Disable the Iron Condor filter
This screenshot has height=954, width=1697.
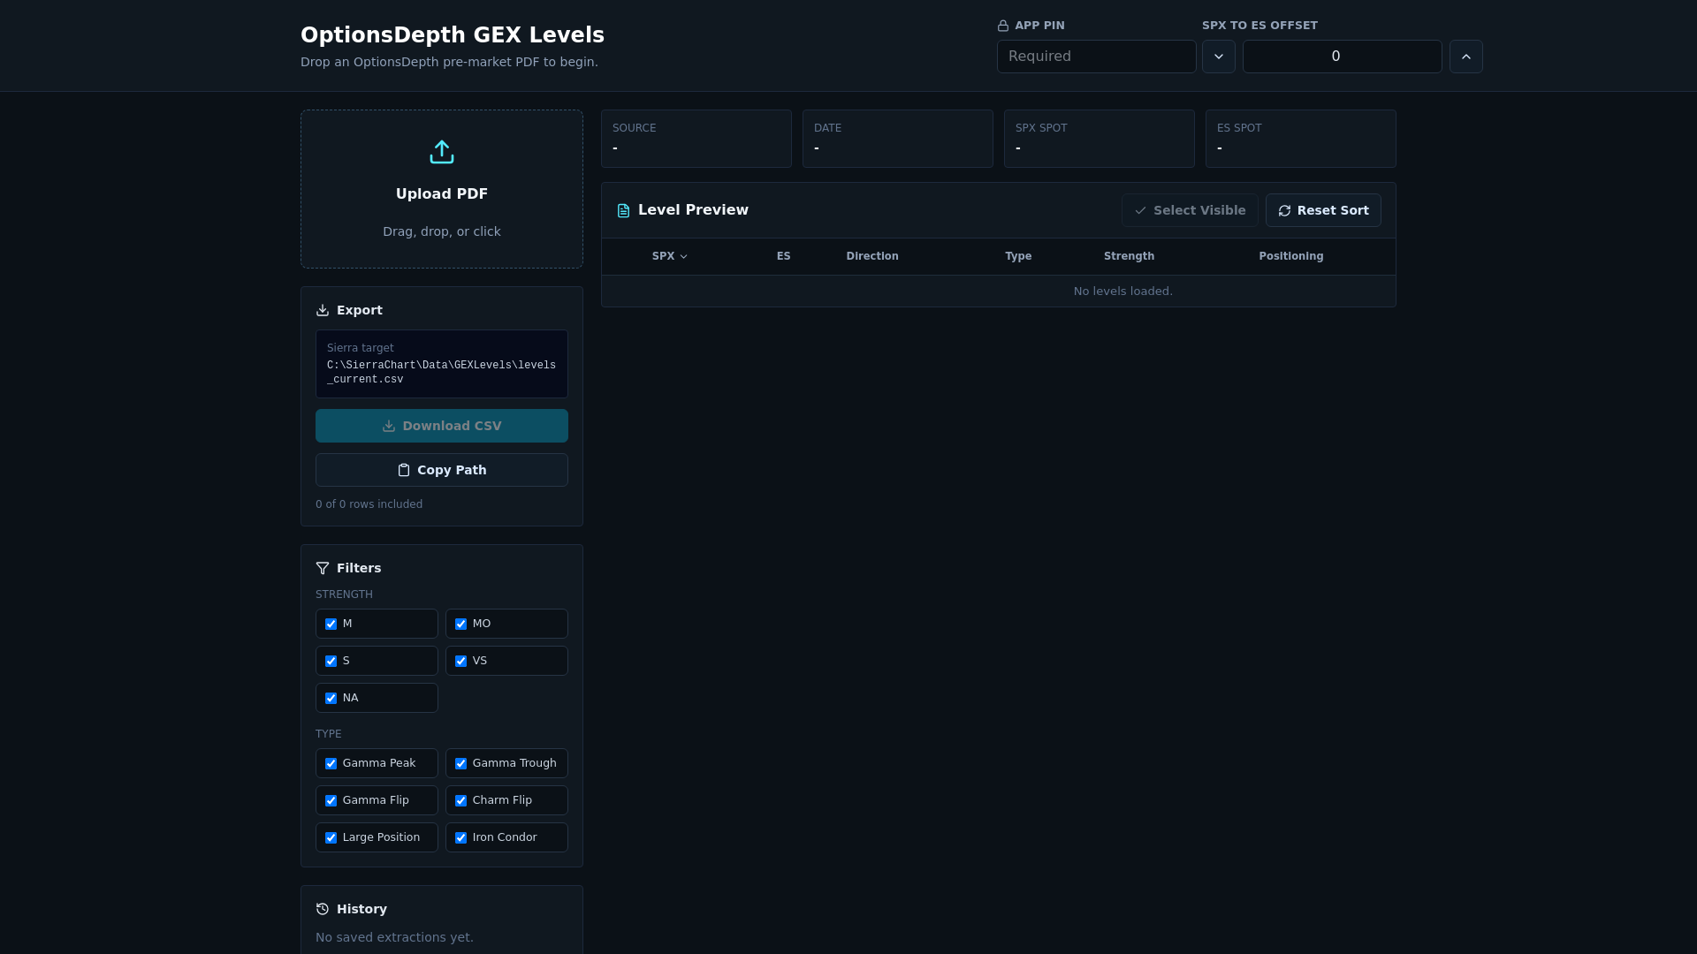(x=461, y=837)
